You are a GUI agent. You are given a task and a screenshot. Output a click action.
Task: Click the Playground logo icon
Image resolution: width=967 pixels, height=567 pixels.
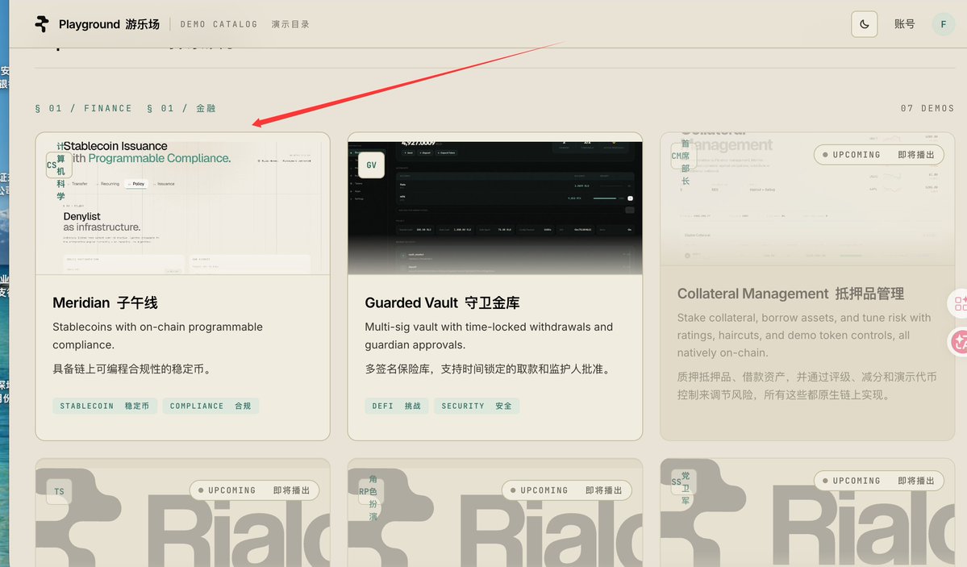coord(42,24)
